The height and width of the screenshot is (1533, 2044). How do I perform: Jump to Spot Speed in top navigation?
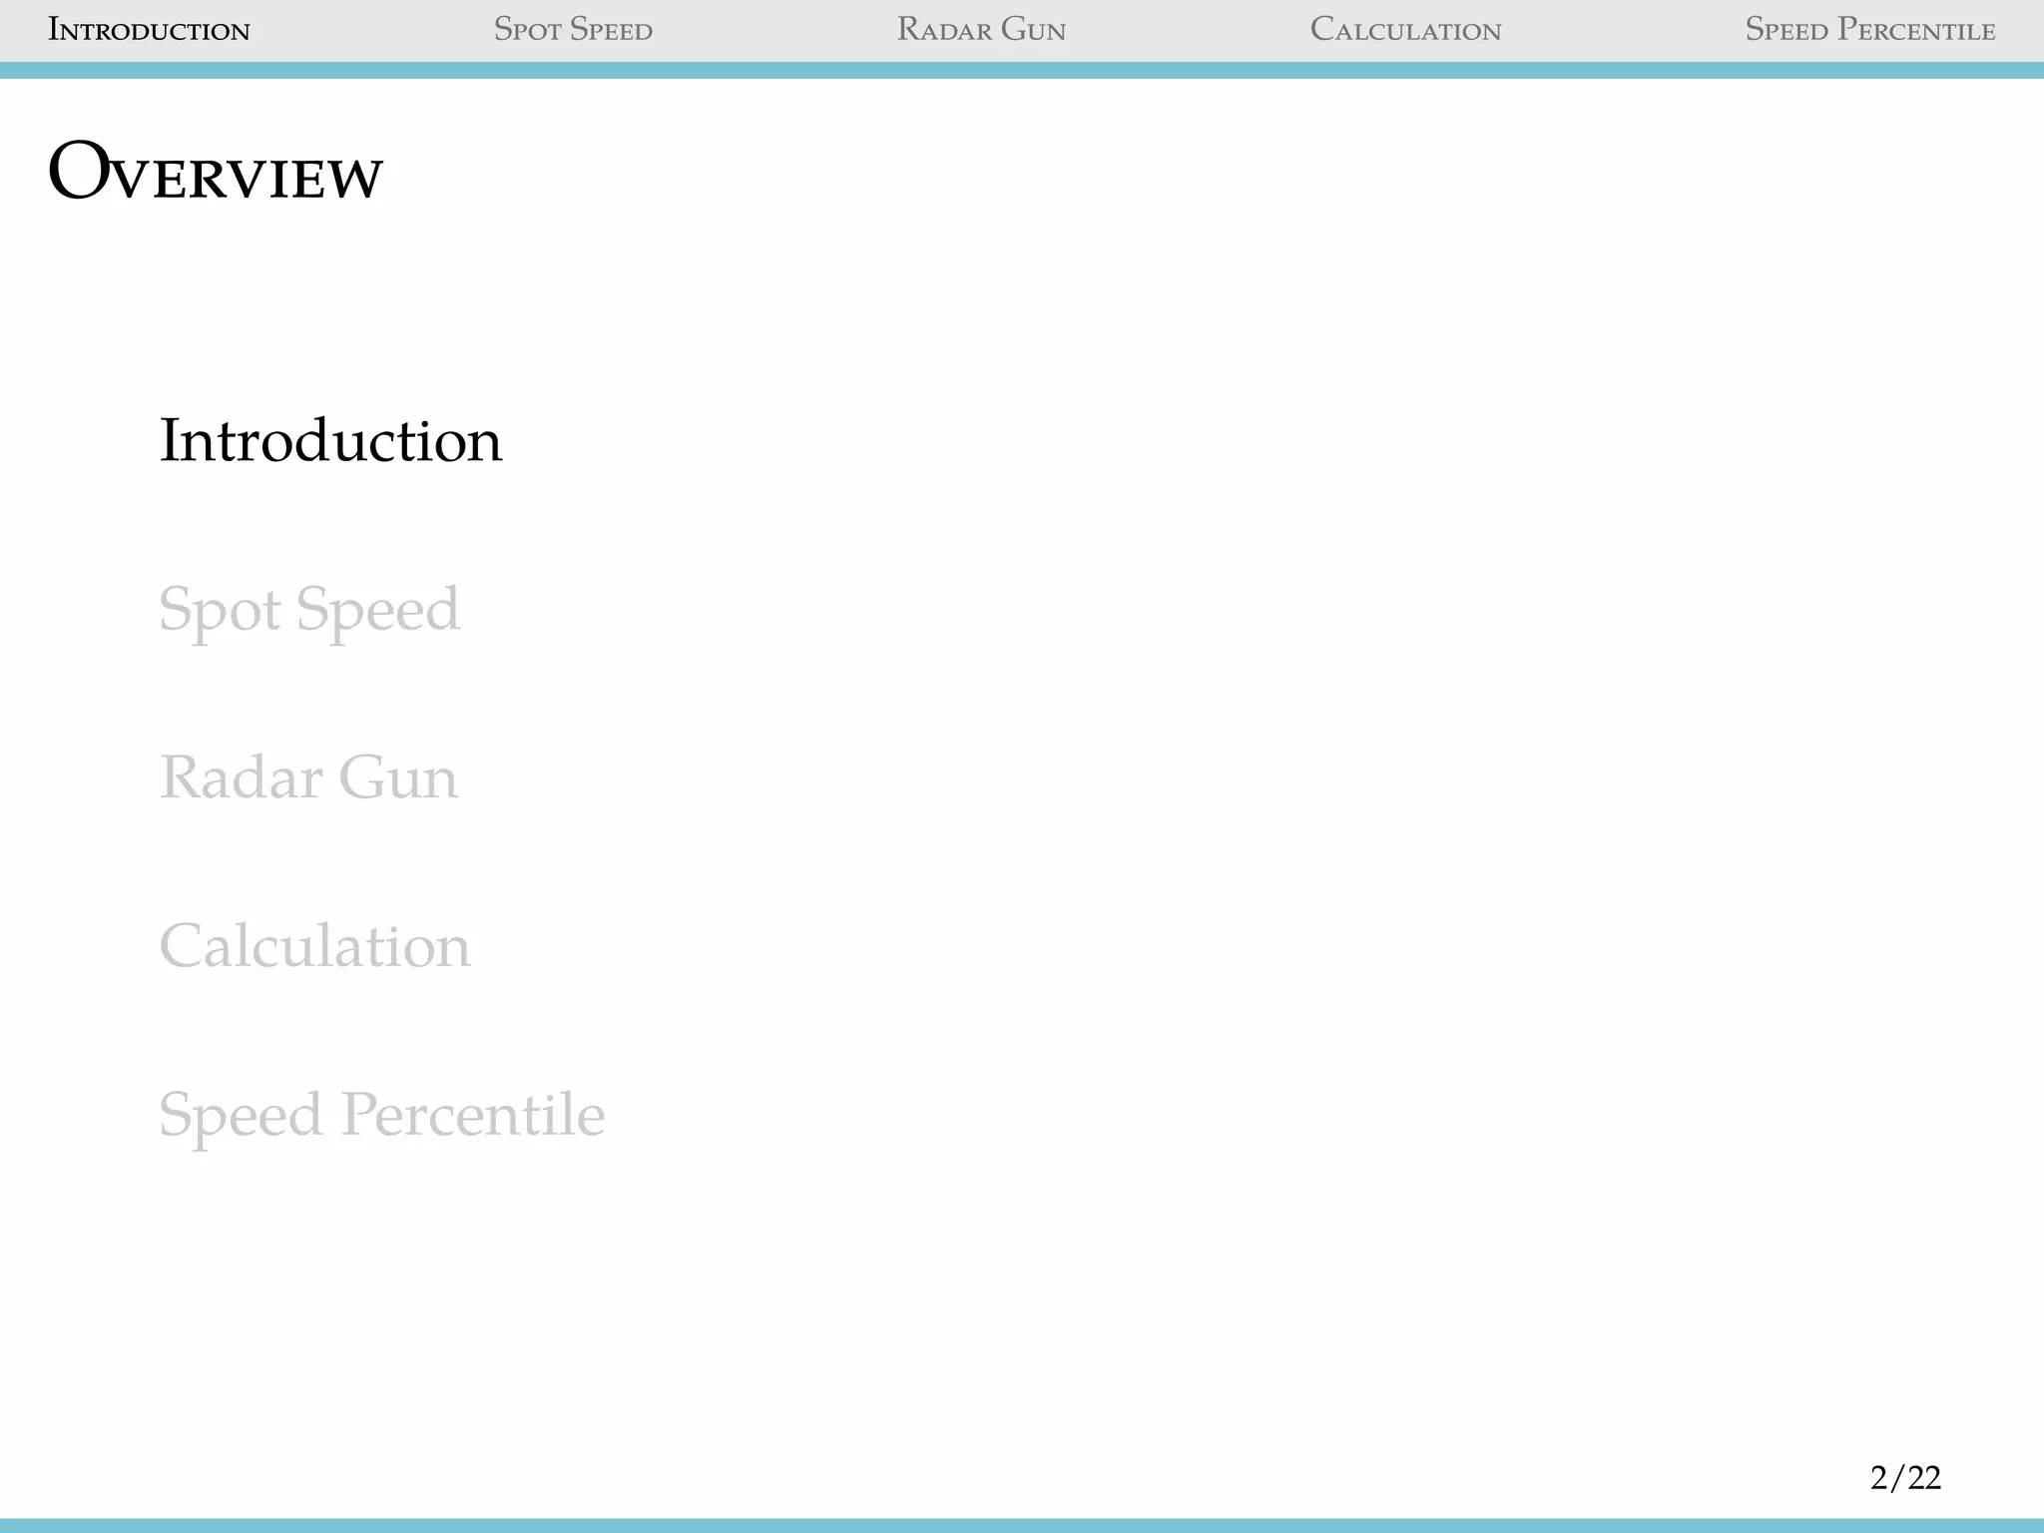click(573, 30)
